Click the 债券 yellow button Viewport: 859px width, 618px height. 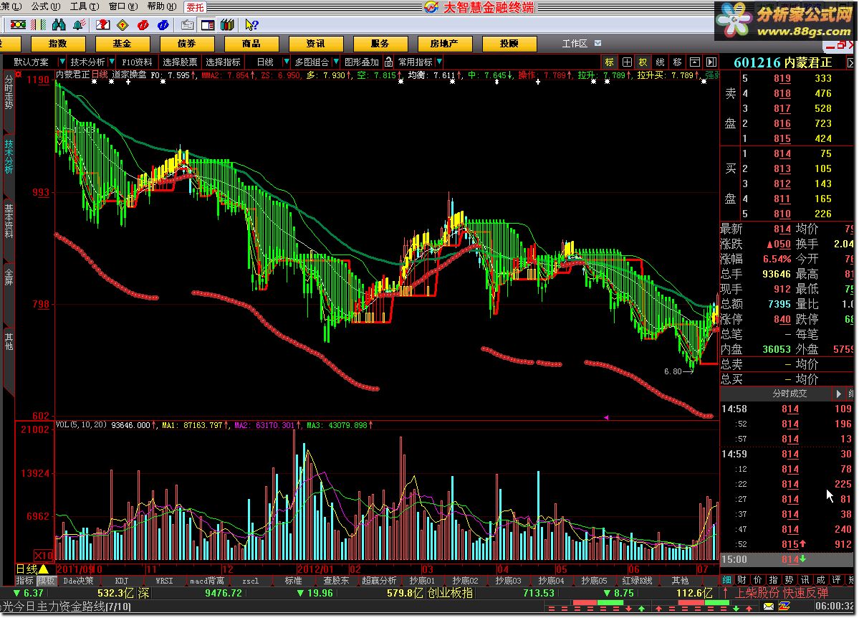[x=187, y=44]
